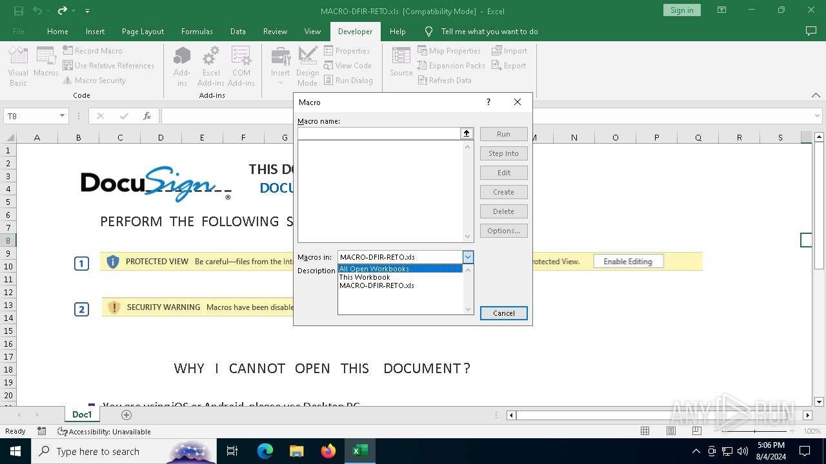Click the XML Export button
826x464 pixels.
[509, 65]
